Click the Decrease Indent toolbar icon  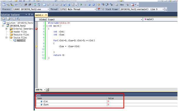(26, 5)
